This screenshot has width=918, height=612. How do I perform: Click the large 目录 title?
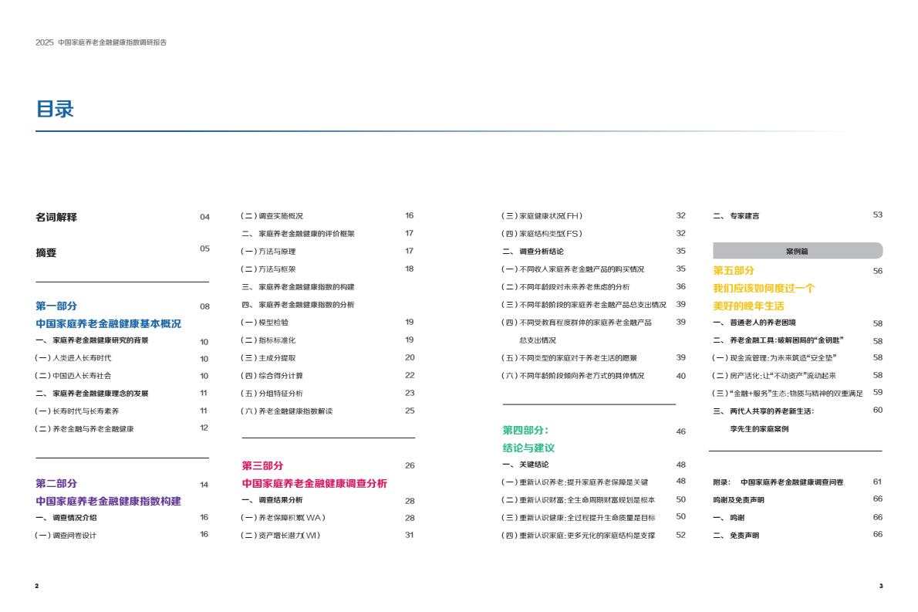point(55,109)
